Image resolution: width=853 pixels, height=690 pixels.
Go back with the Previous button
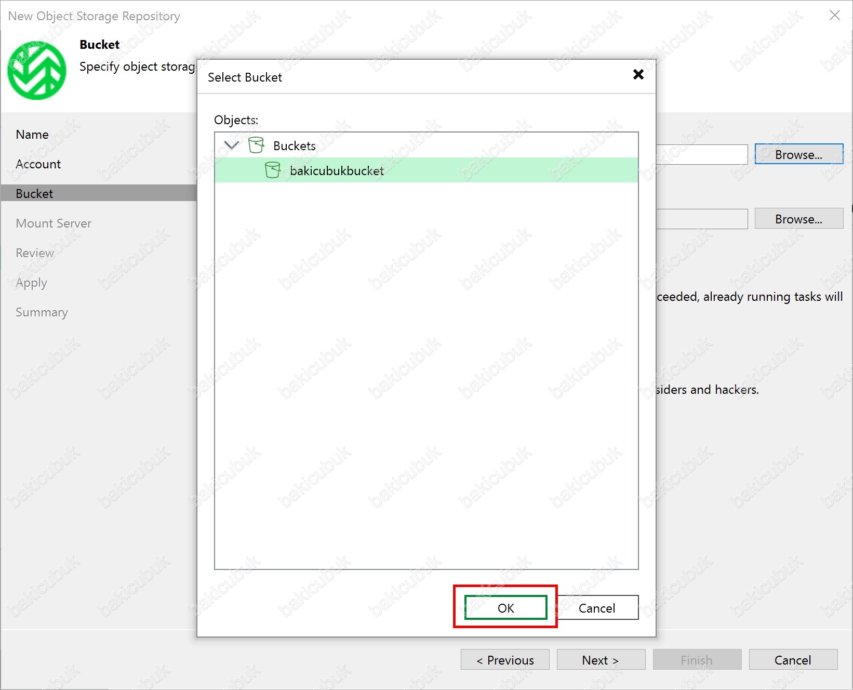(505, 660)
